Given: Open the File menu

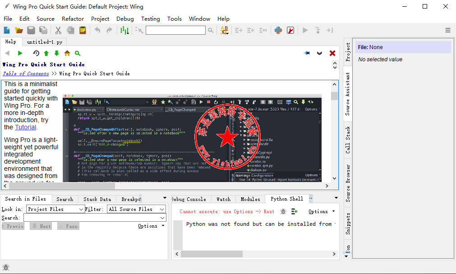Looking at the screenshot, I should (8, 18).
